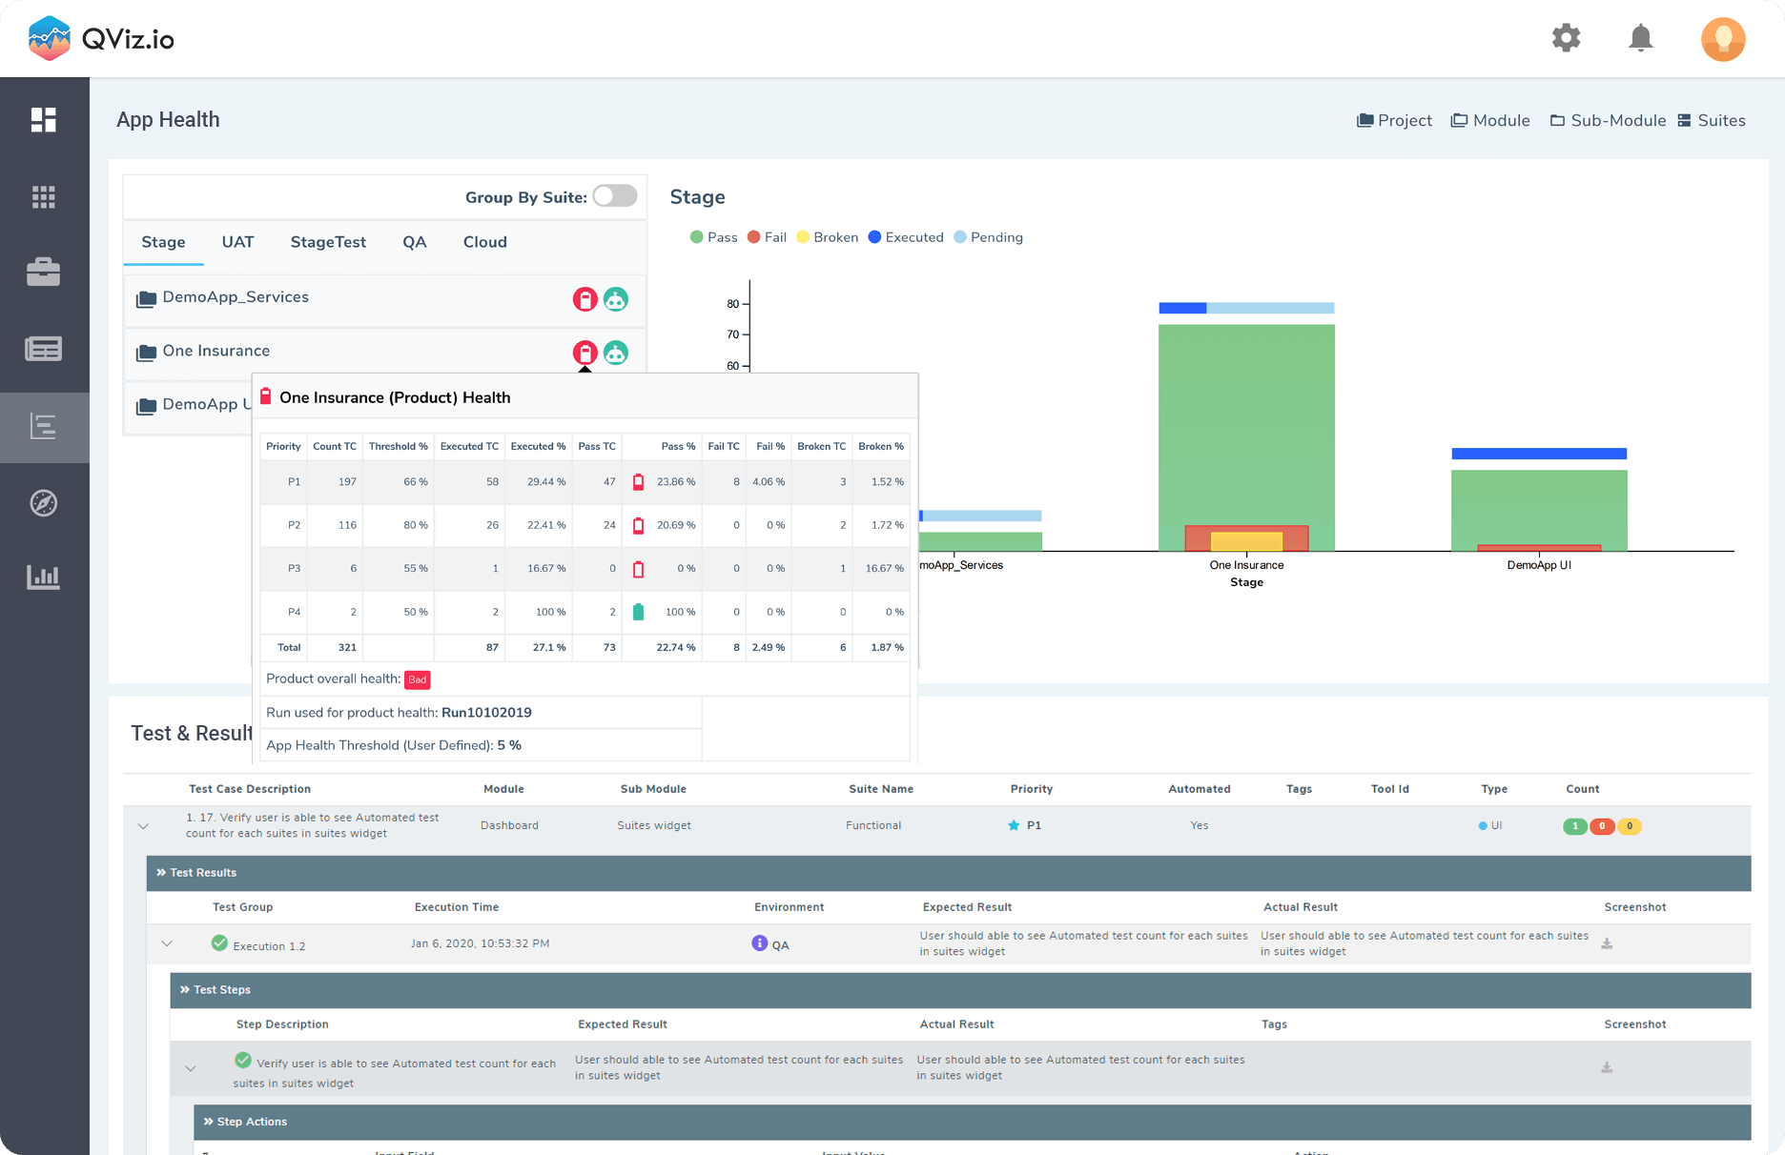Download the screenshot for Execution 1.2
This screenshot has width=1785, height=1155.
coord(1607,943)
